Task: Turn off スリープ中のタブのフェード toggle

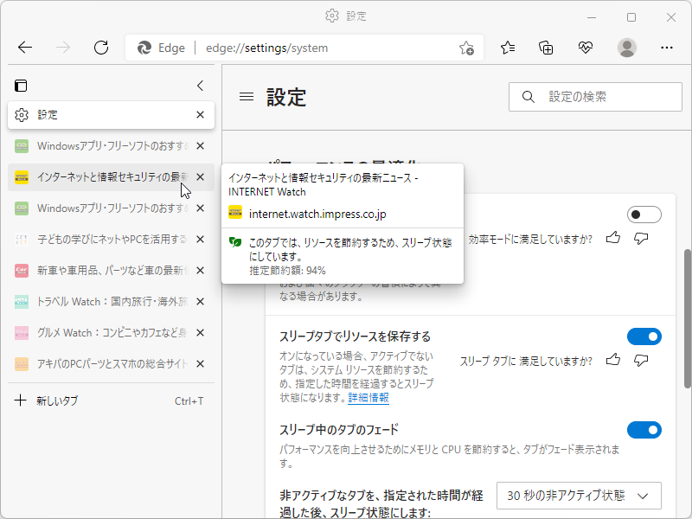Action: 644,429
